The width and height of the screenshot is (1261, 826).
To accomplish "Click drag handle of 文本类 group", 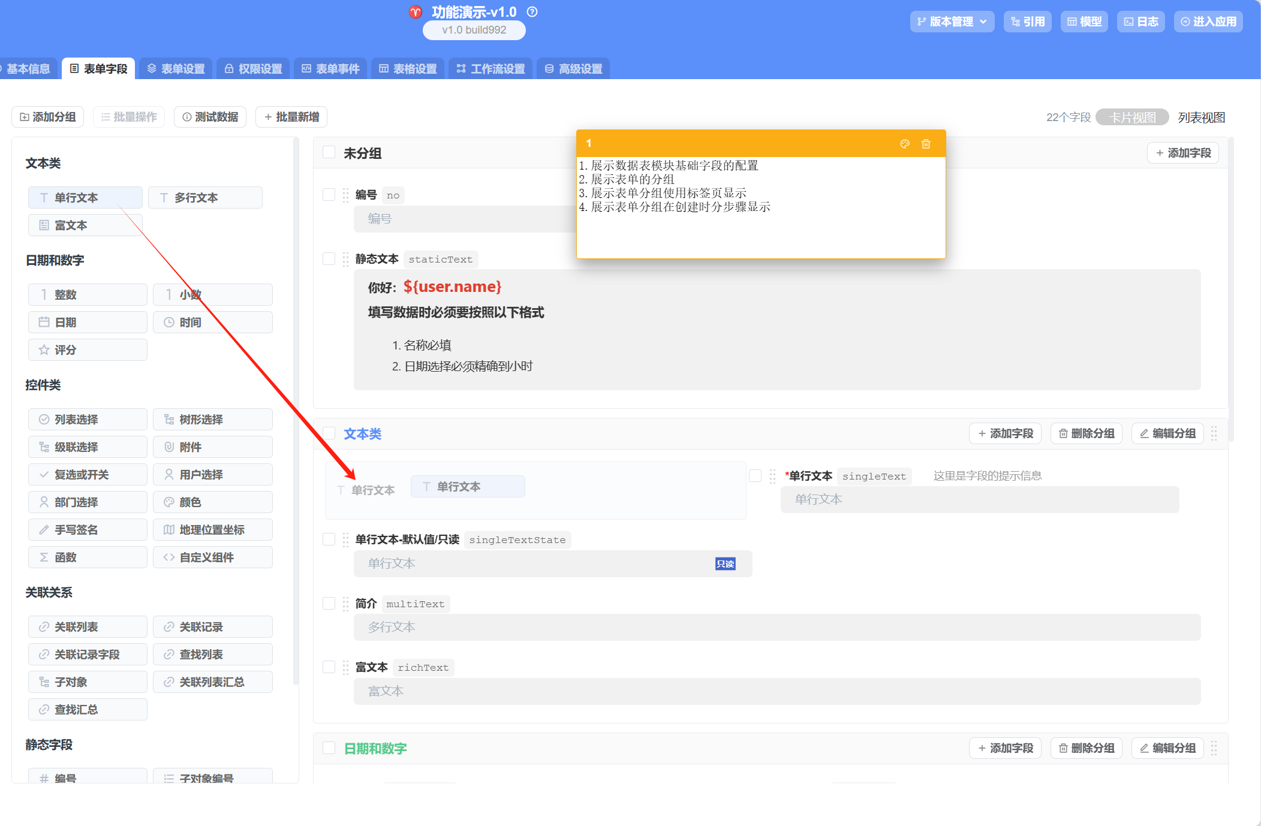I will point(1214,433).
